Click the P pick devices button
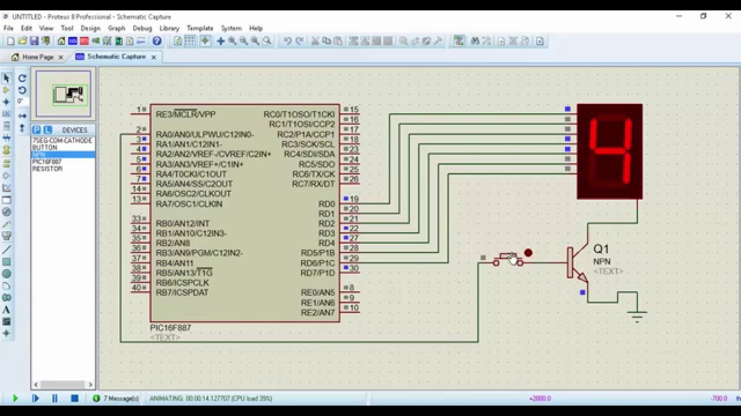The image size is (741, 416). [36, 130]
